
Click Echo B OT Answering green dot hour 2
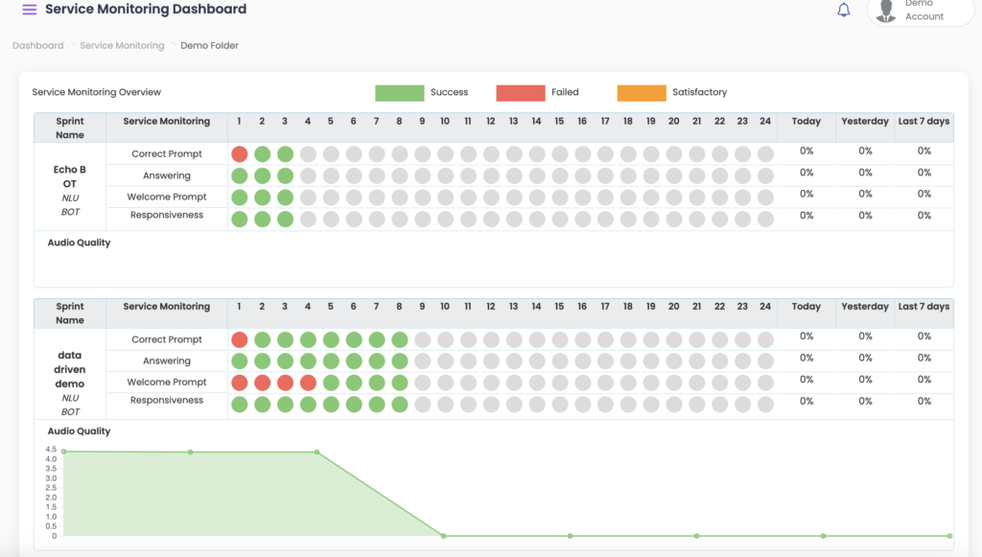coord(262,176)
